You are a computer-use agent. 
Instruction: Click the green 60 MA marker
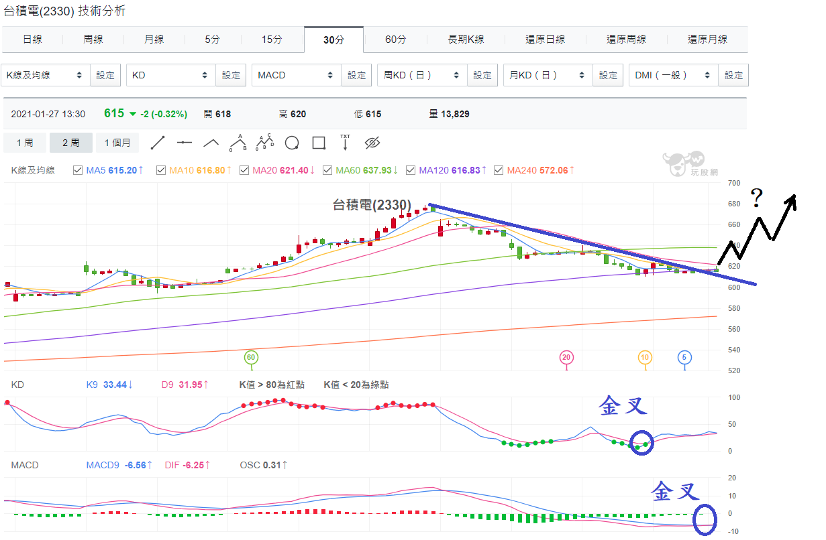click(251, 357)
